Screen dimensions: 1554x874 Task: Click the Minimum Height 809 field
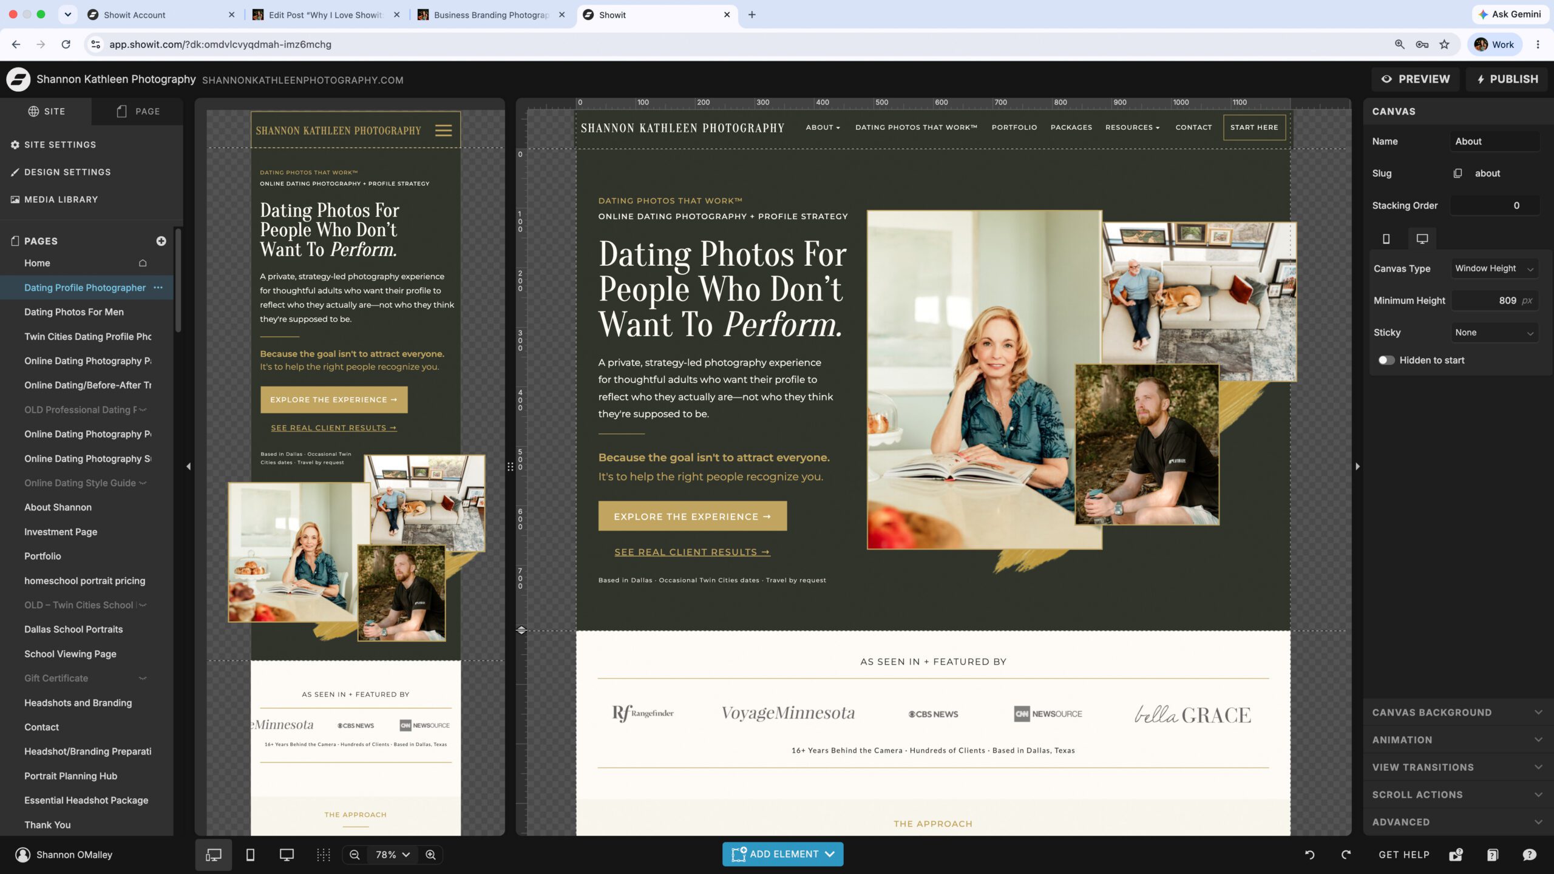(x=1494, y=300)
